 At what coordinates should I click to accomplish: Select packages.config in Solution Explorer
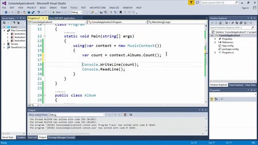(230, 49)
